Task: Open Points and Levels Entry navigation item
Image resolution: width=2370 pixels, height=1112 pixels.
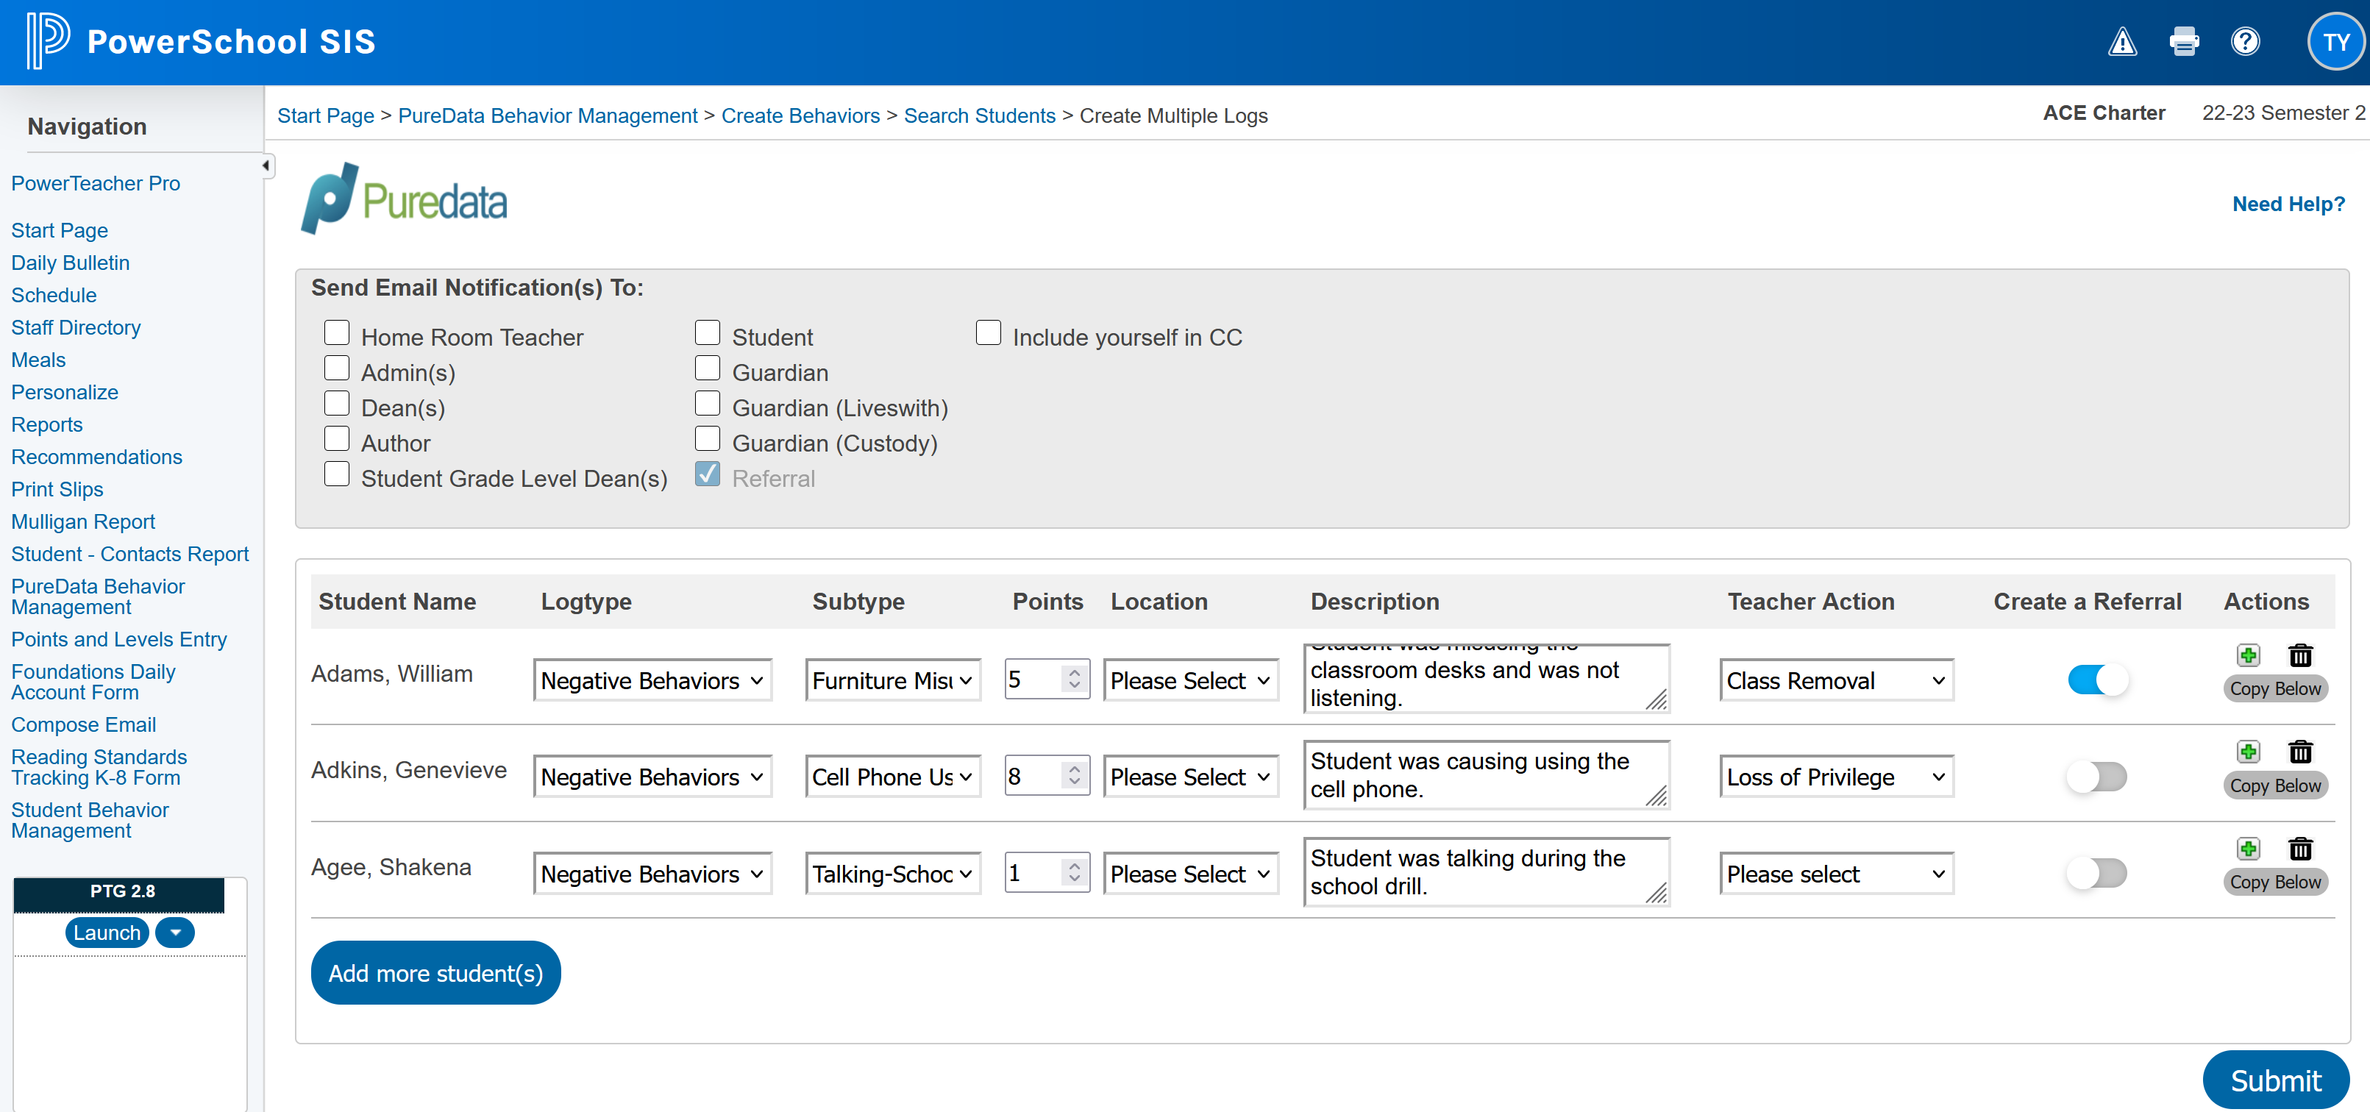Action: click(118, 639)
